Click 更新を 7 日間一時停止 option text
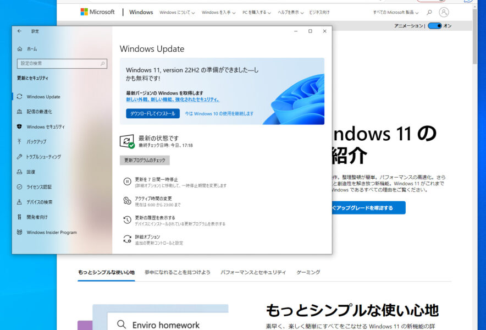The width and height of the screenshot is (486, 330). (157, 180)
